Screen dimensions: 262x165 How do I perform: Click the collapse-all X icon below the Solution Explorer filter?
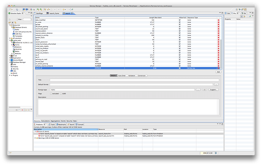(x=13, y=22)
